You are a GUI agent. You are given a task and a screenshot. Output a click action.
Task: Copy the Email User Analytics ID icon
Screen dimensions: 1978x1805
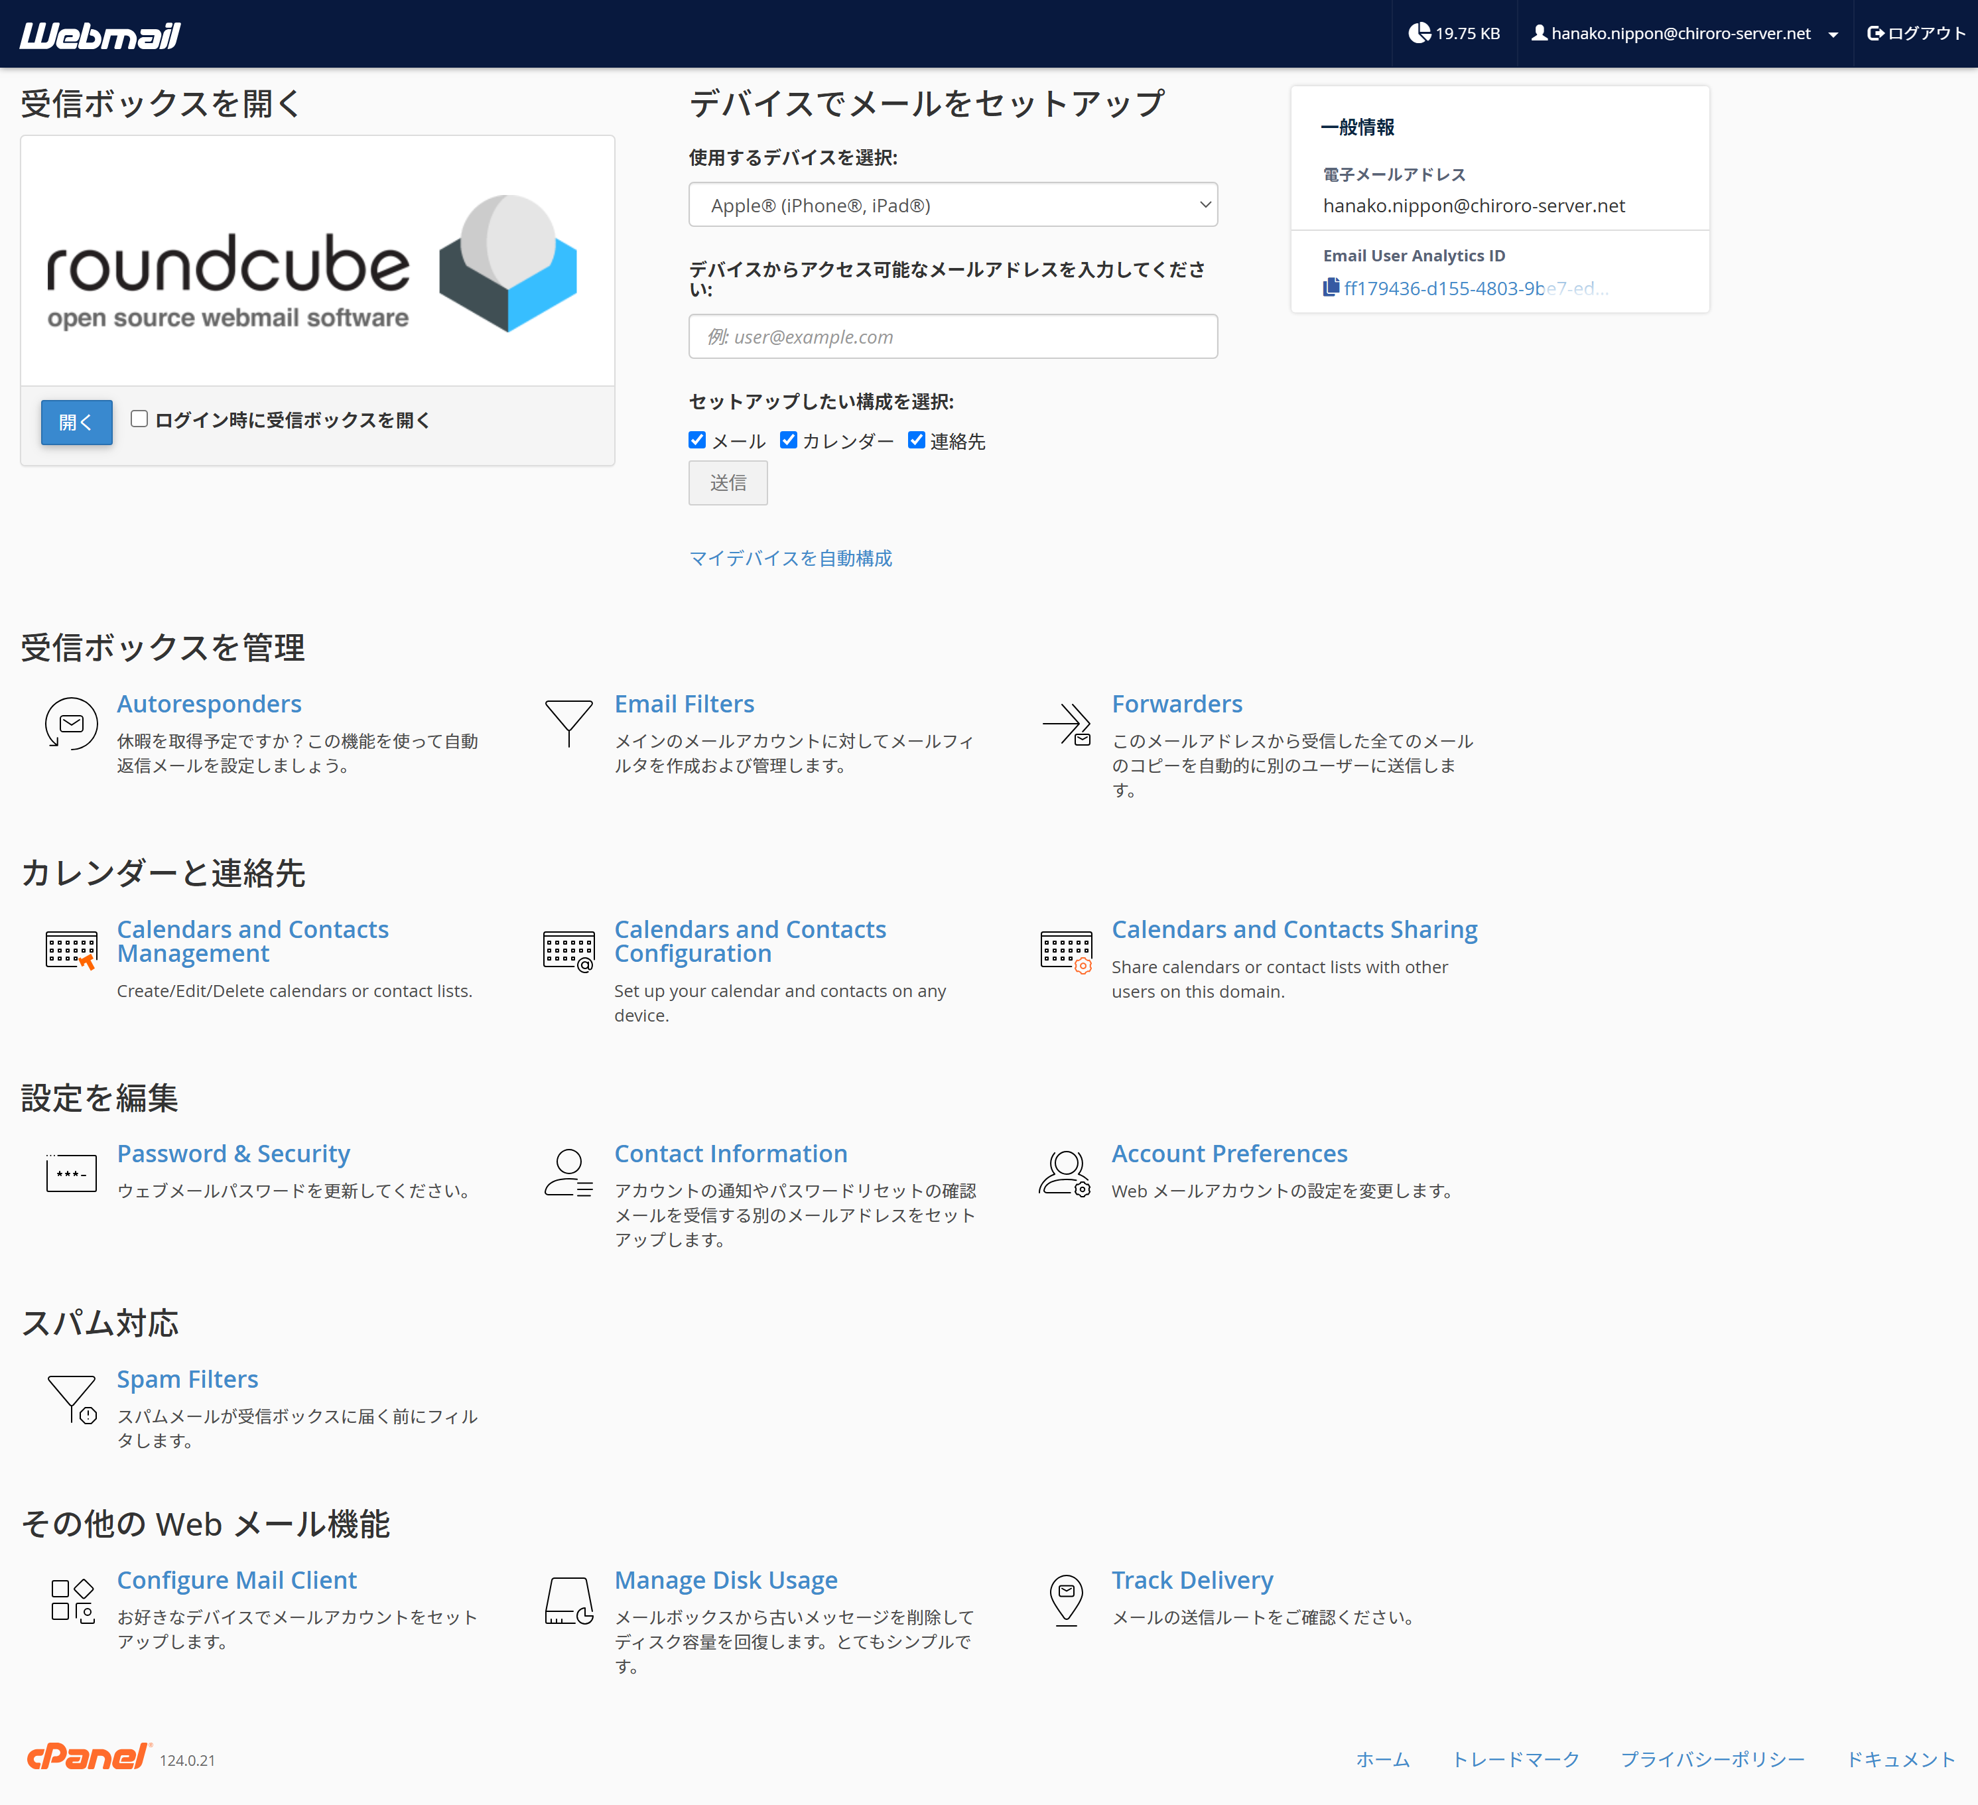coord(1331,287)
